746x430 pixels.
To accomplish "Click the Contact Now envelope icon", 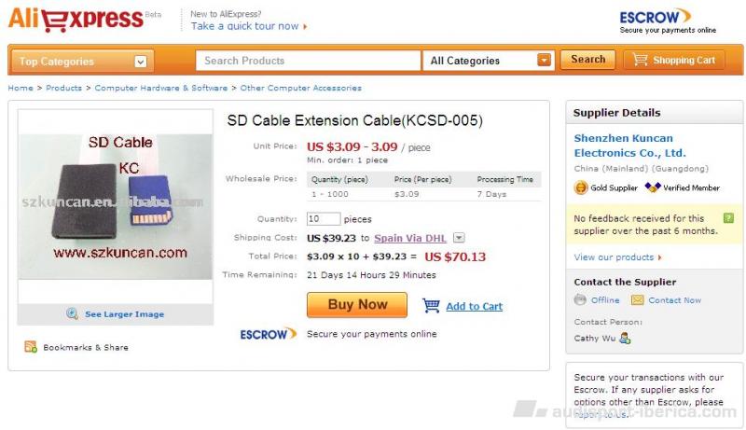I will point(637,300).
